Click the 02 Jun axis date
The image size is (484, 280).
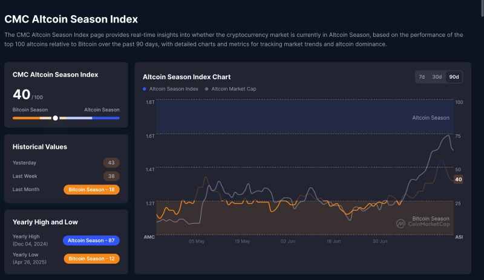[288, 241]
